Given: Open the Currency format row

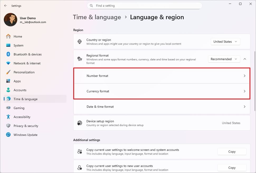Looking at the screenshot, I should pyautogui.click(x=162, y=91).
